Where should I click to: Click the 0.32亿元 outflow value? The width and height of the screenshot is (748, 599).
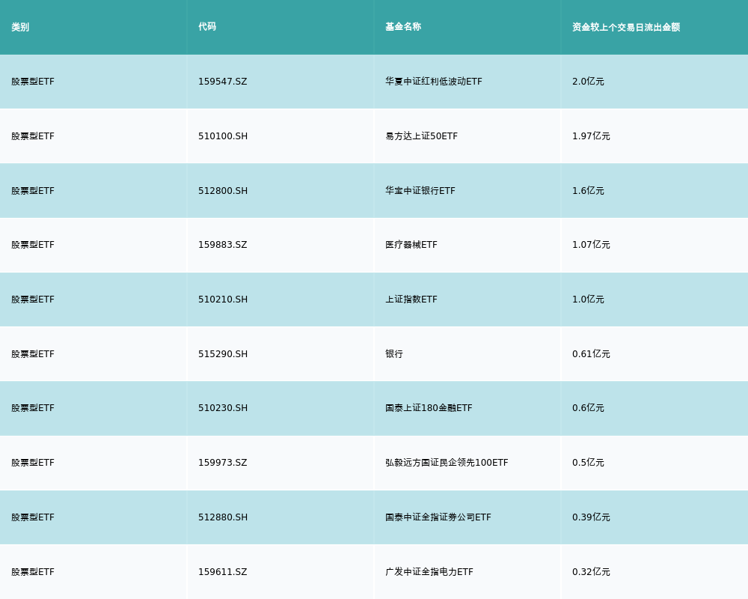591,572
